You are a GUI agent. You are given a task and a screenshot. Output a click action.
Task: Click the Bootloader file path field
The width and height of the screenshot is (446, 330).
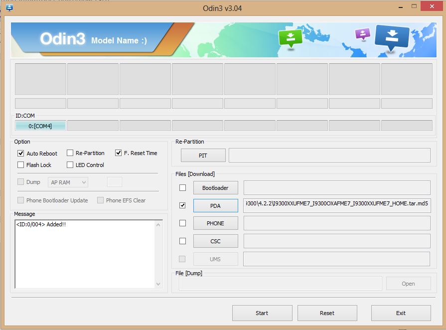337,188
